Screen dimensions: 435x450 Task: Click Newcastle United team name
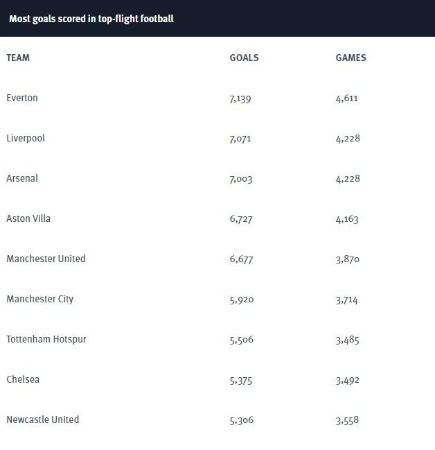pyautogui.click(x=43, y=419)
